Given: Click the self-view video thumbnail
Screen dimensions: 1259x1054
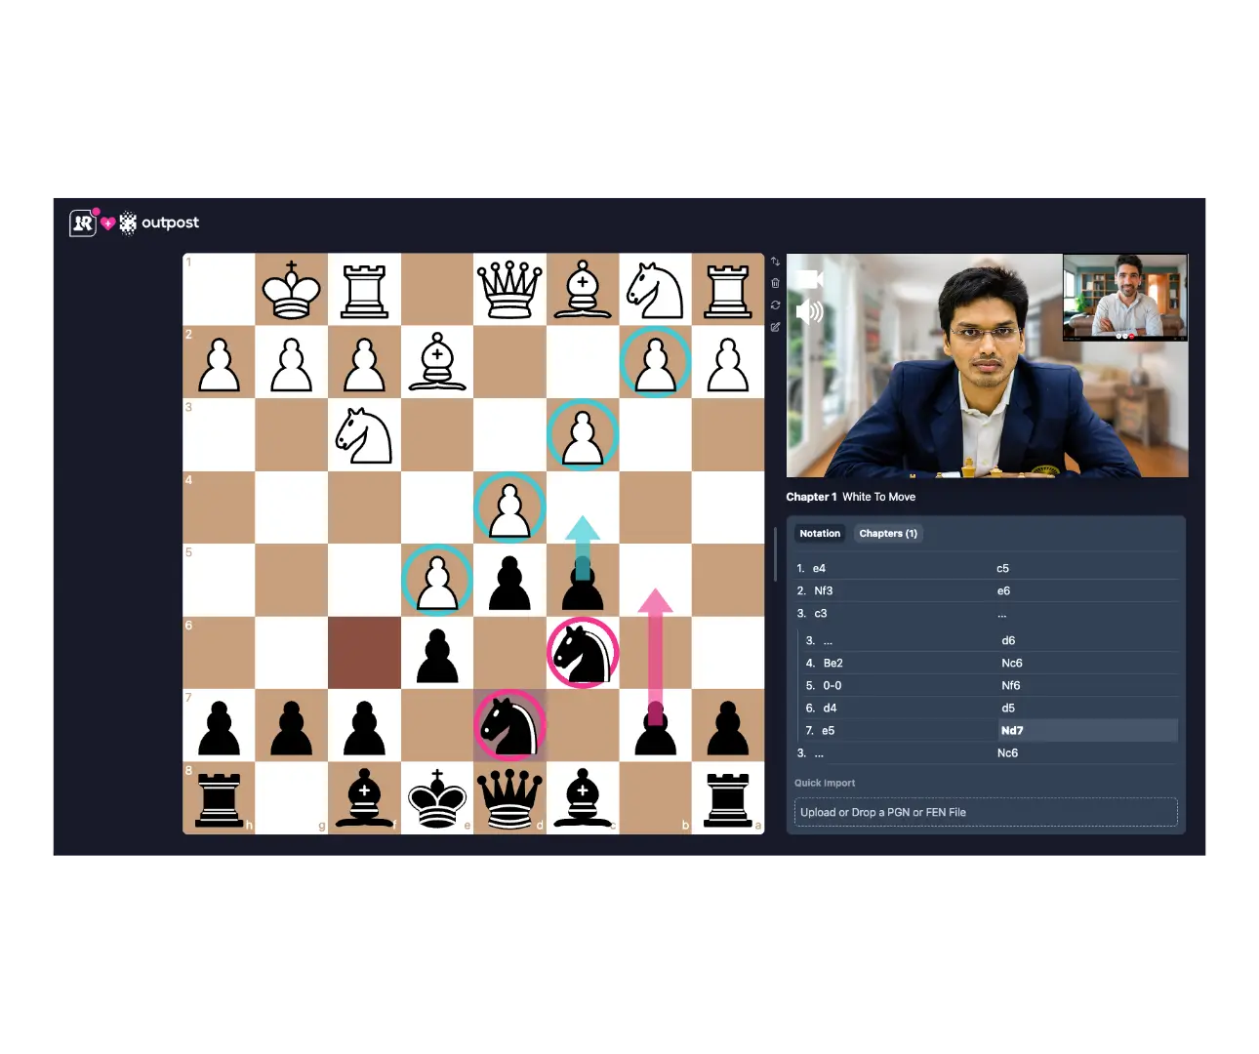Looking at the screenshot, I should [1124, 298].
